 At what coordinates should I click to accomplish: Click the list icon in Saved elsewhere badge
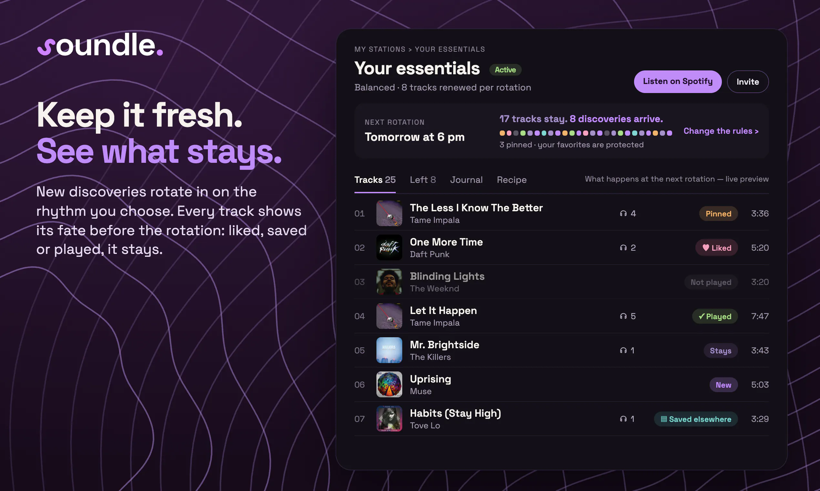tap(664, 419)
